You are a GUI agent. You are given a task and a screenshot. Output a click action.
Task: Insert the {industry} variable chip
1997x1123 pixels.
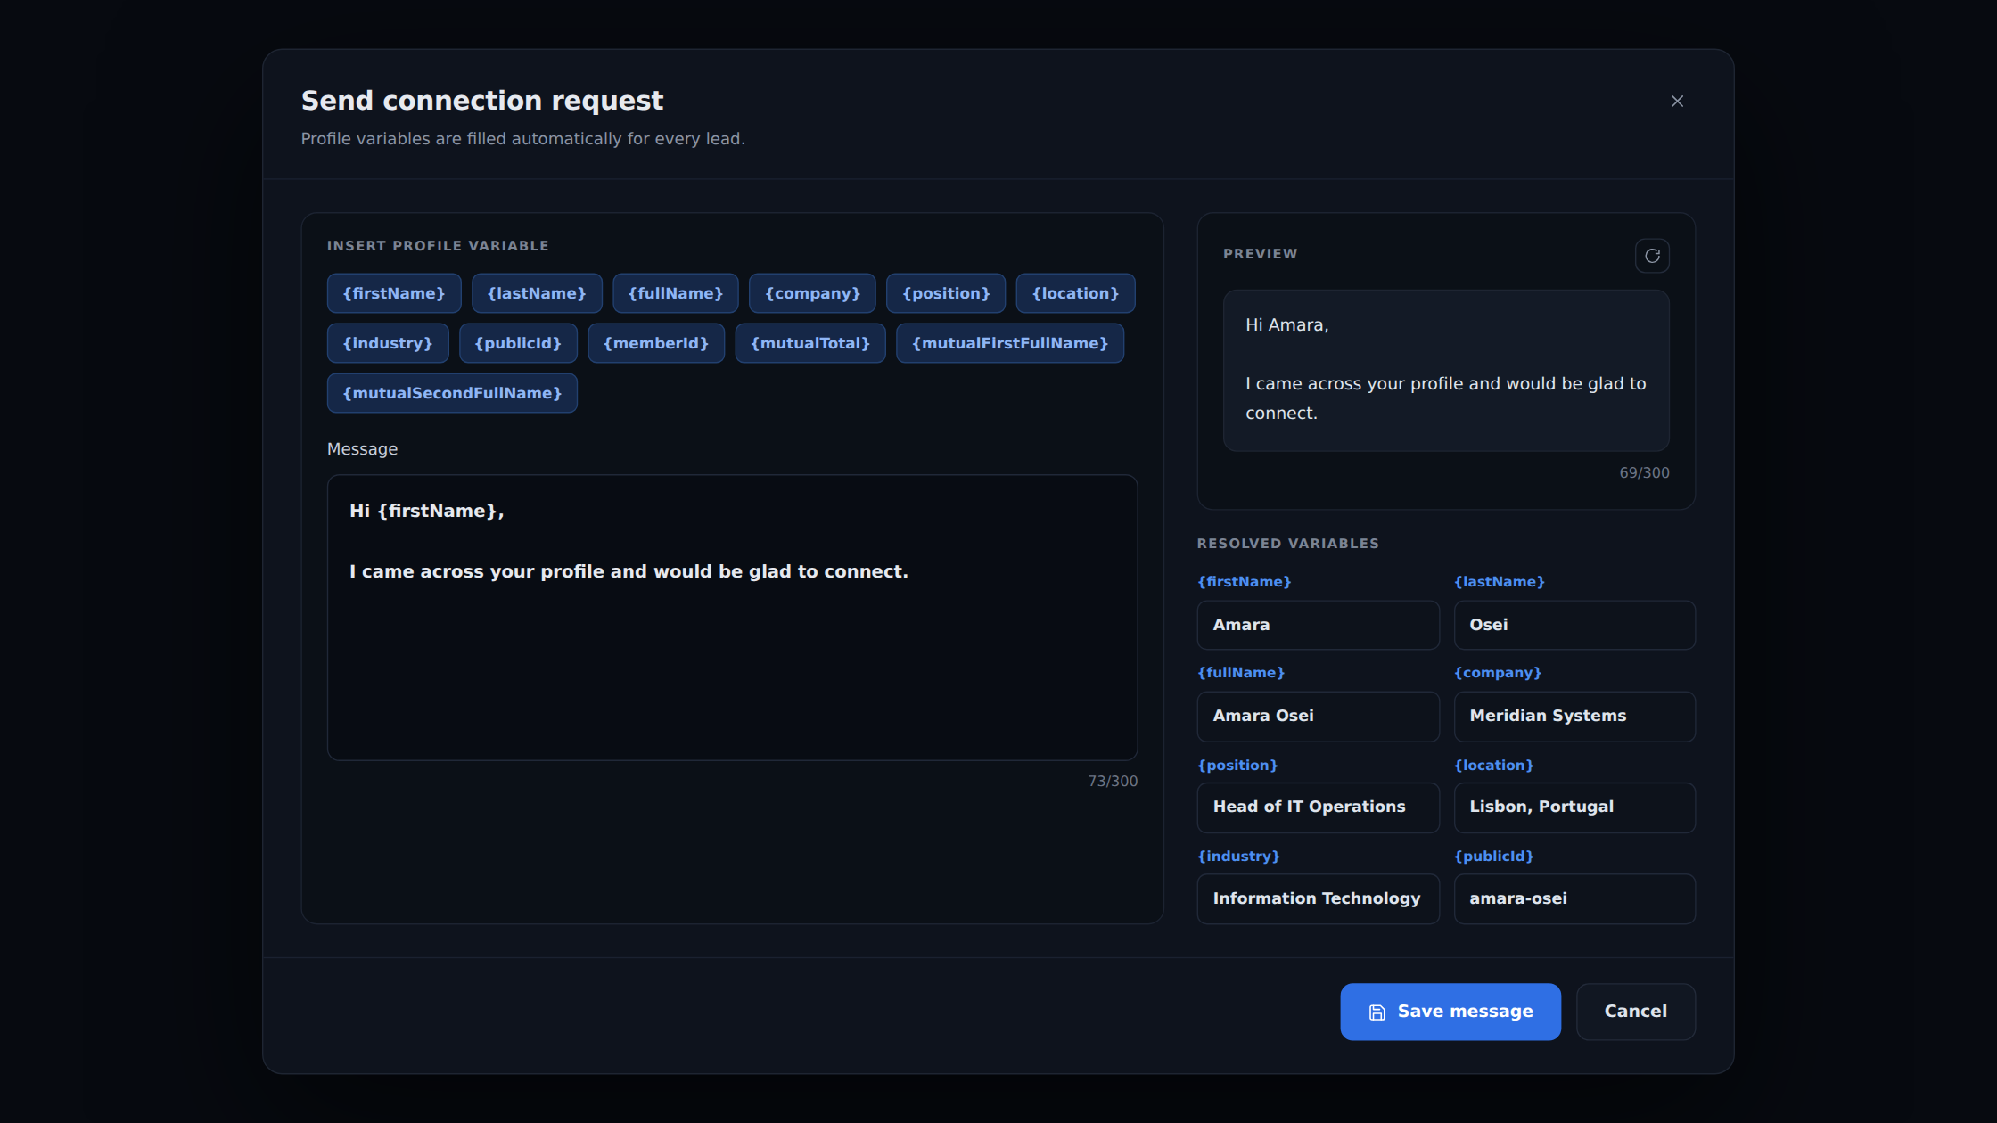click(x=388, y=343)
